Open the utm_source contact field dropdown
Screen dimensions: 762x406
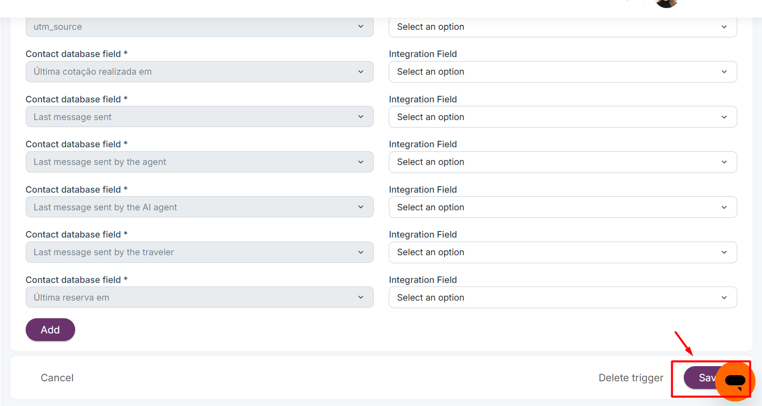click(x=200, y=27)
